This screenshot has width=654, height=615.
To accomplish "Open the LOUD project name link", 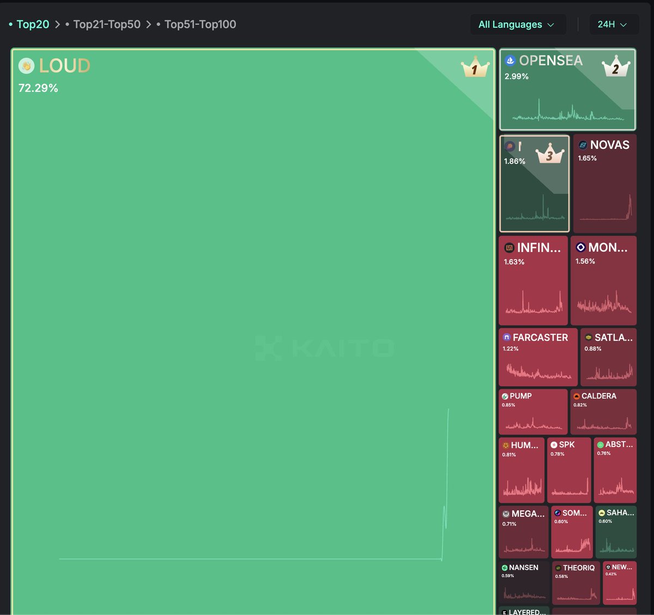I will pyautogui.click(x=65, y=66).
